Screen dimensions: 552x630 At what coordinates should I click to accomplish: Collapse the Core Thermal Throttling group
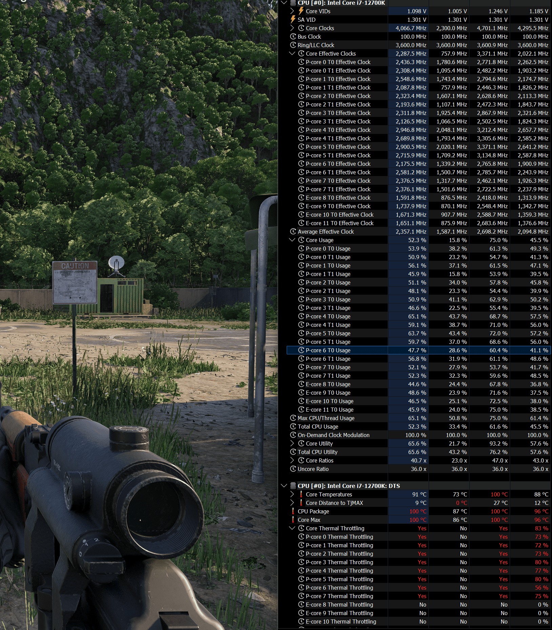point(292,528)
